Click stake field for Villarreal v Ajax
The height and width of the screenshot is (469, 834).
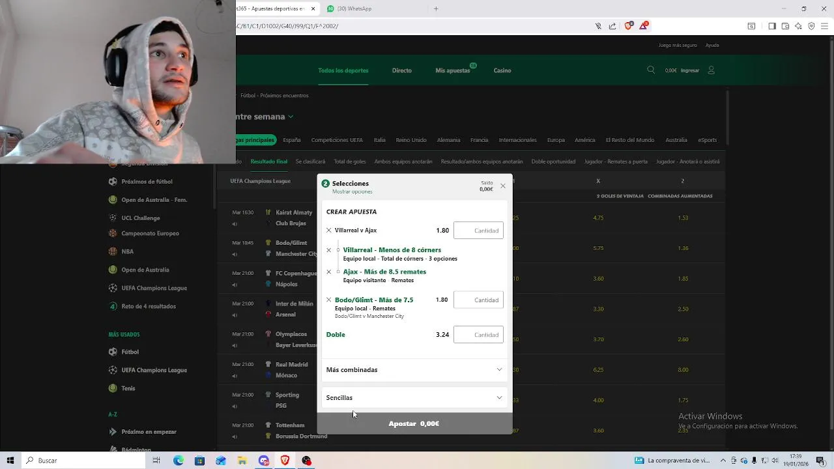point(478,231)
